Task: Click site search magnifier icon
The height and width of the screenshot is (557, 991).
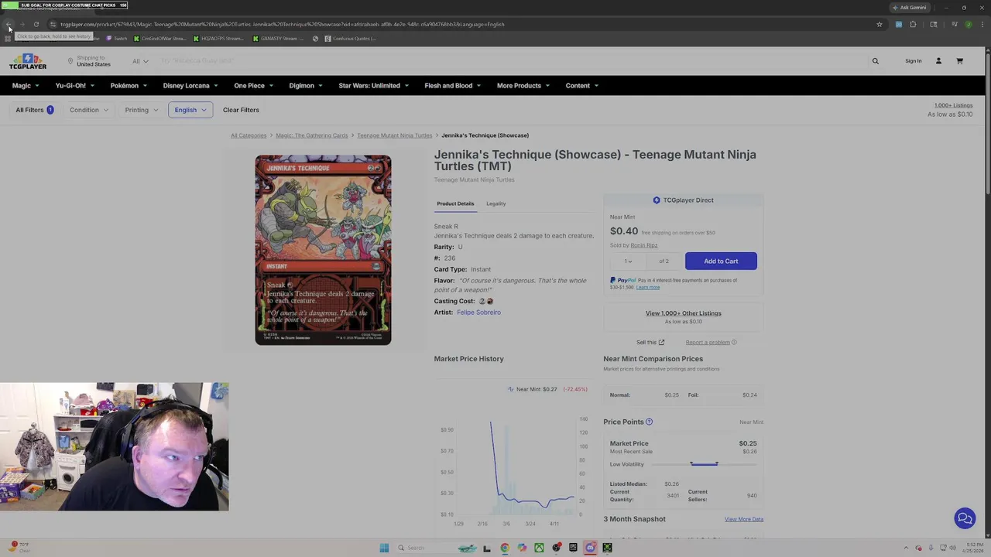Action: [876, 61]
